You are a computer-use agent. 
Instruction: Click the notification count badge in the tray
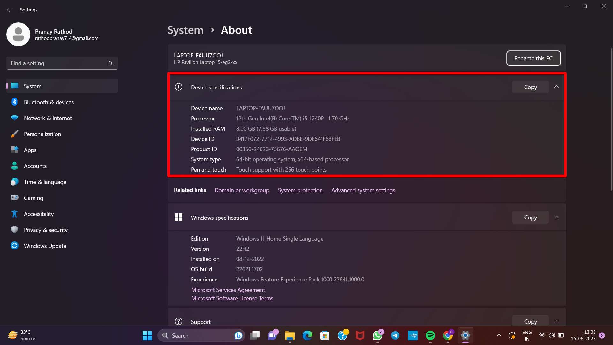(602, 335)
